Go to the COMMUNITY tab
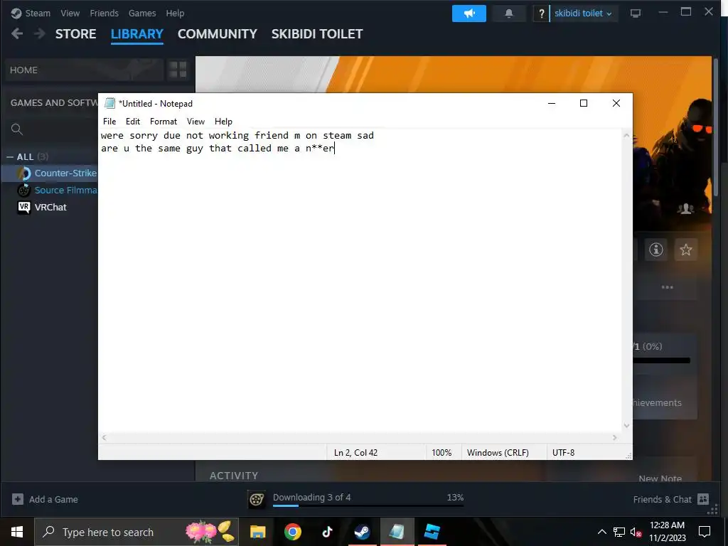 click(218, 34)
